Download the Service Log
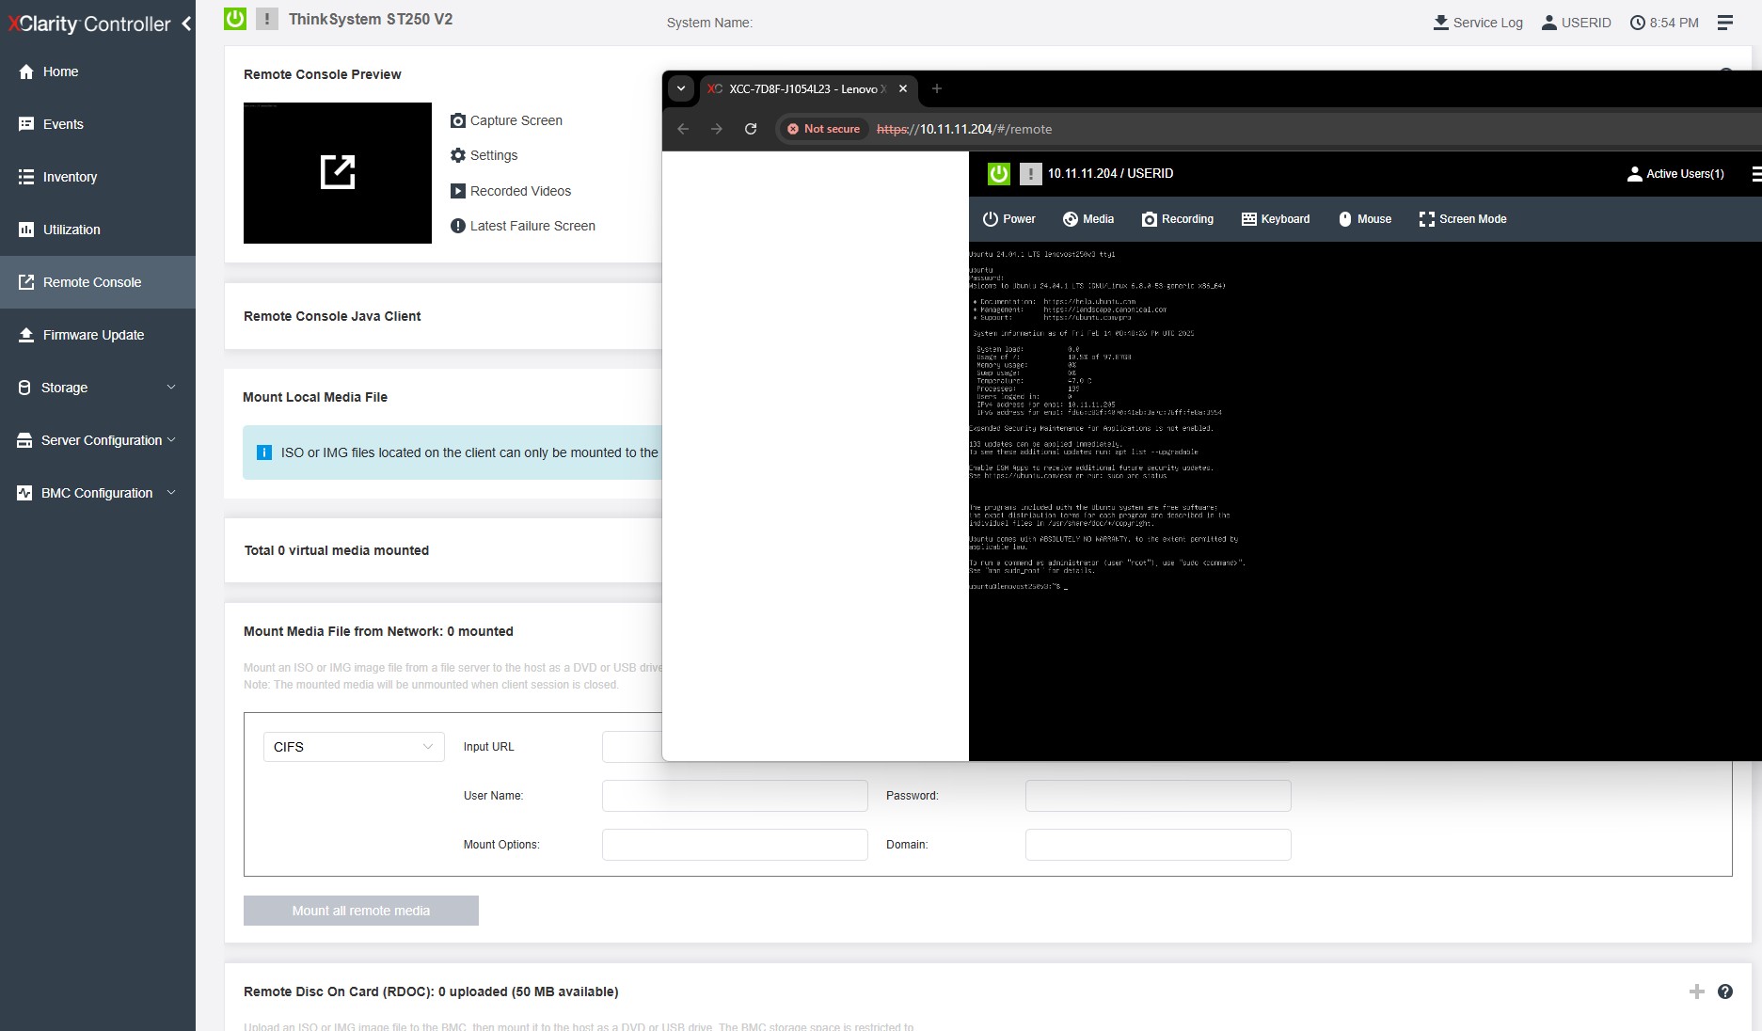This screenshot has width=1762, height=1031. coord(1477,23)
